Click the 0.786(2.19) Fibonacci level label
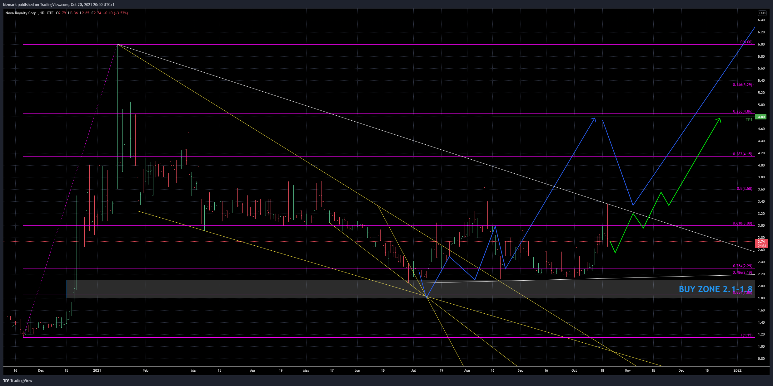The image size is (773, 386). [x=742, y=273]
